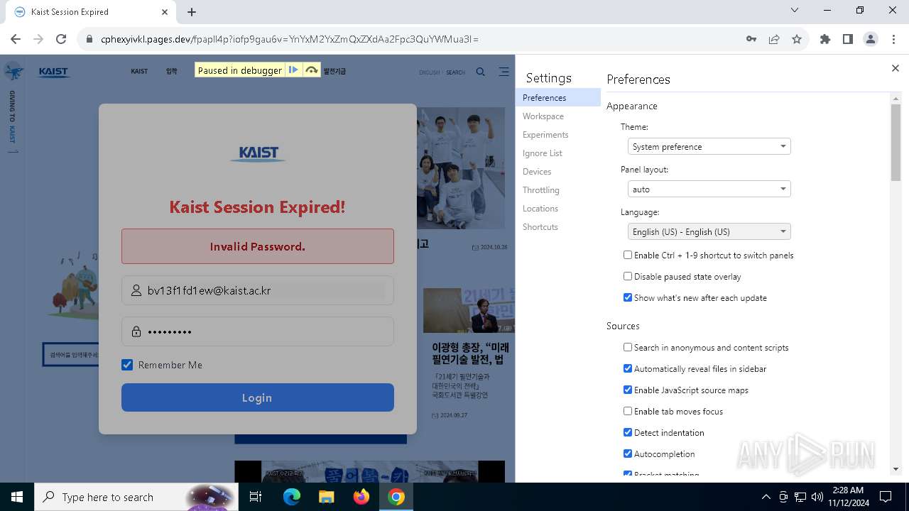Viewport: 909px width, 511px height.
Task: Open the Devices settings tab
Action: click(558, 171)
